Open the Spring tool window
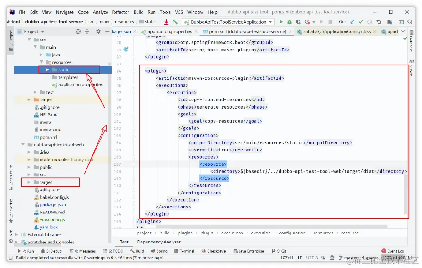The height and width of the screenshot is (268, 422). point(159,251)
